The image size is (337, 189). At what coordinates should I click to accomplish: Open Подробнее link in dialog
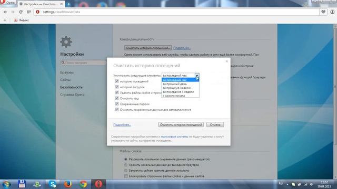[x=122, y=125]
